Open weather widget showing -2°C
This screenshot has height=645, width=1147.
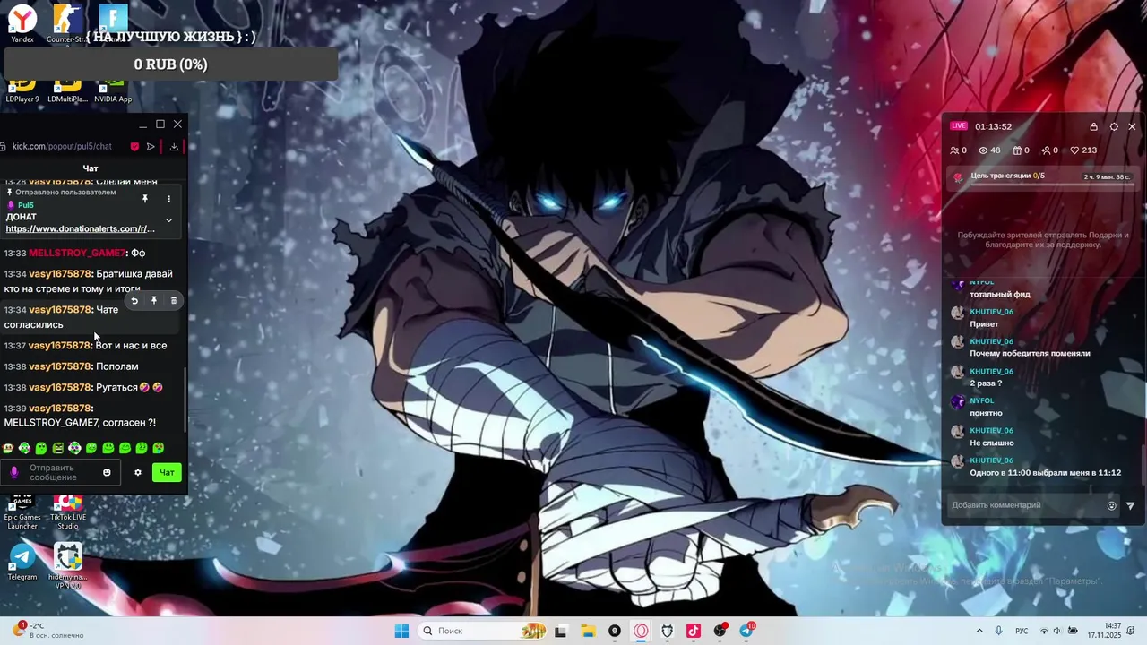(x=47, y=631)
